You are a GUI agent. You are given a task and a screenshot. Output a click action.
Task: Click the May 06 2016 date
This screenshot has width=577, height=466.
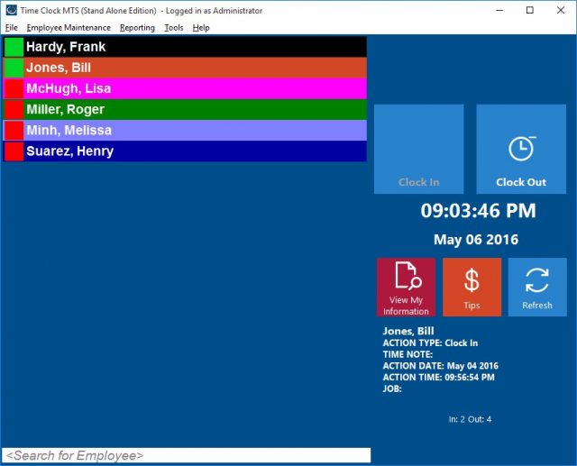coord(476,240)
